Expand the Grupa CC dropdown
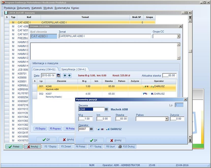 [178, 36]
